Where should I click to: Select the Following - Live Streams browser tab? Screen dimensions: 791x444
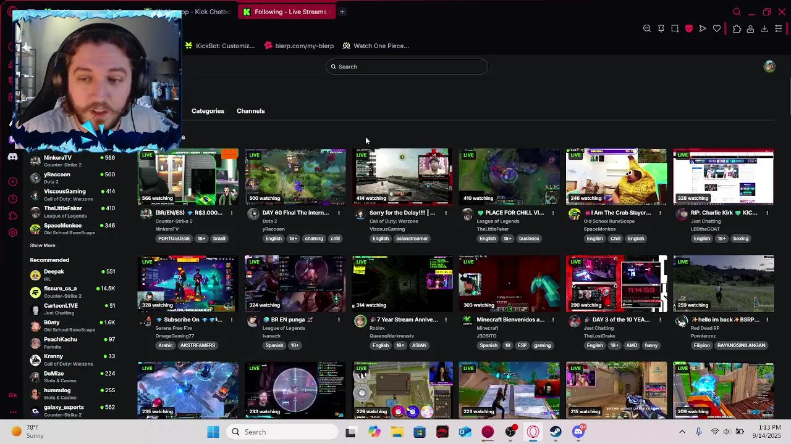[287, 12]
